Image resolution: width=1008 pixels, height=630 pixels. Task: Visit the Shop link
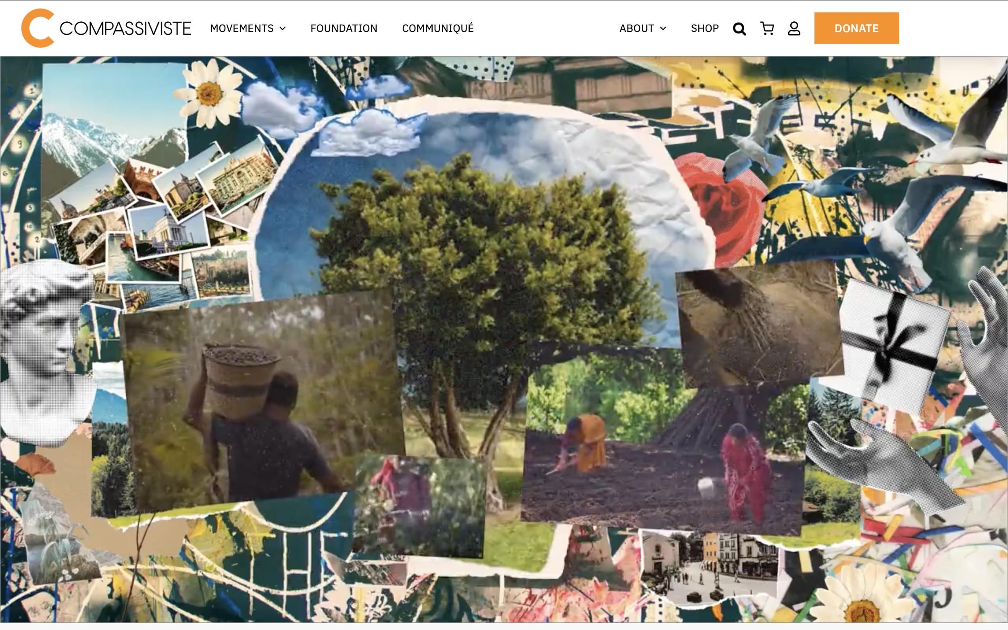click(704, 28)
